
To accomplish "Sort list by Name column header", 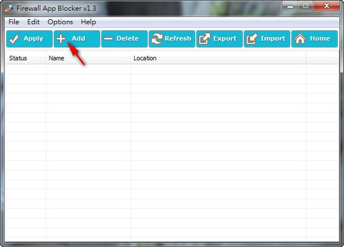I will click(x=88, y=58).
